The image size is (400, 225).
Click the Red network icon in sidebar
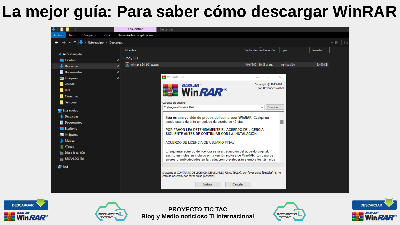[60, 167]
